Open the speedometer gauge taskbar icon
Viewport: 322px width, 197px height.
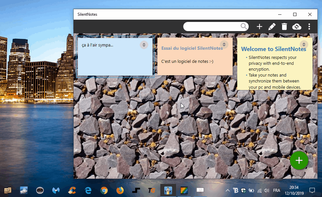[40, 190]
